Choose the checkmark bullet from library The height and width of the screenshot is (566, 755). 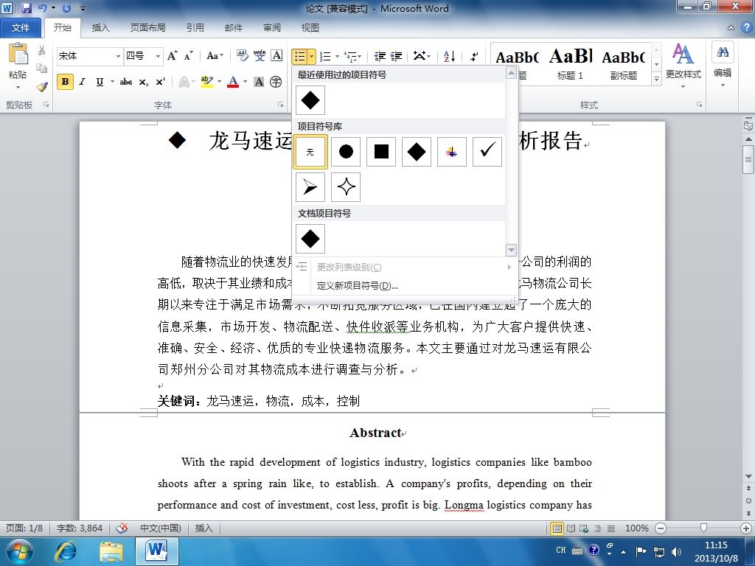tap(487, 152)
